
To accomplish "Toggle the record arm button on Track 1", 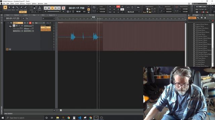I will coord(30,23).
